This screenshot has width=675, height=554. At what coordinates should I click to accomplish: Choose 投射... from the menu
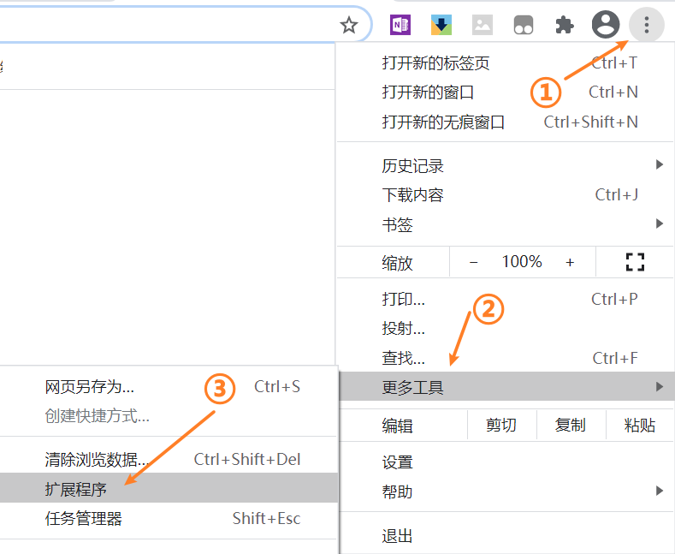506,328
